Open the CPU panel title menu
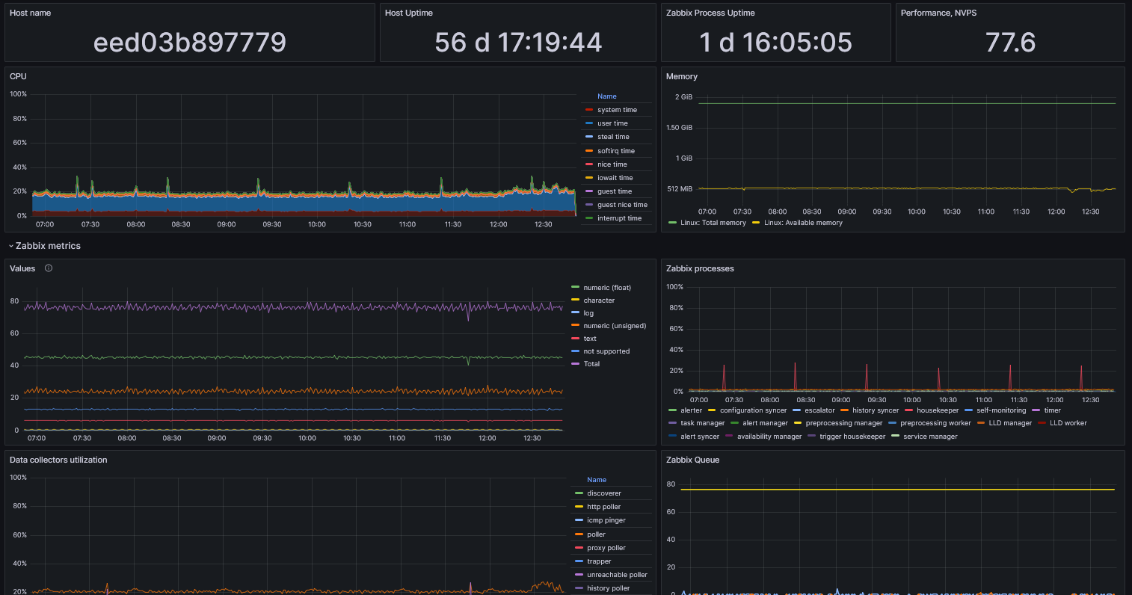 [18, 76]
